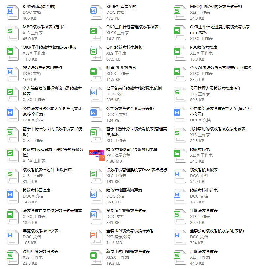Select the PPT icon for 全套-KPI绩效考核指标参考
Screen dimensions: 261x269
tap(96, 237)
